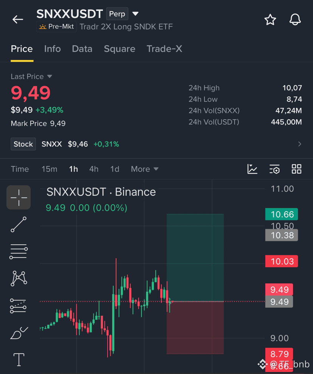Viewport: 313px width, 374px height.
Task: Click the gray 10.38 price label
Action: click(x=282, y=235)
